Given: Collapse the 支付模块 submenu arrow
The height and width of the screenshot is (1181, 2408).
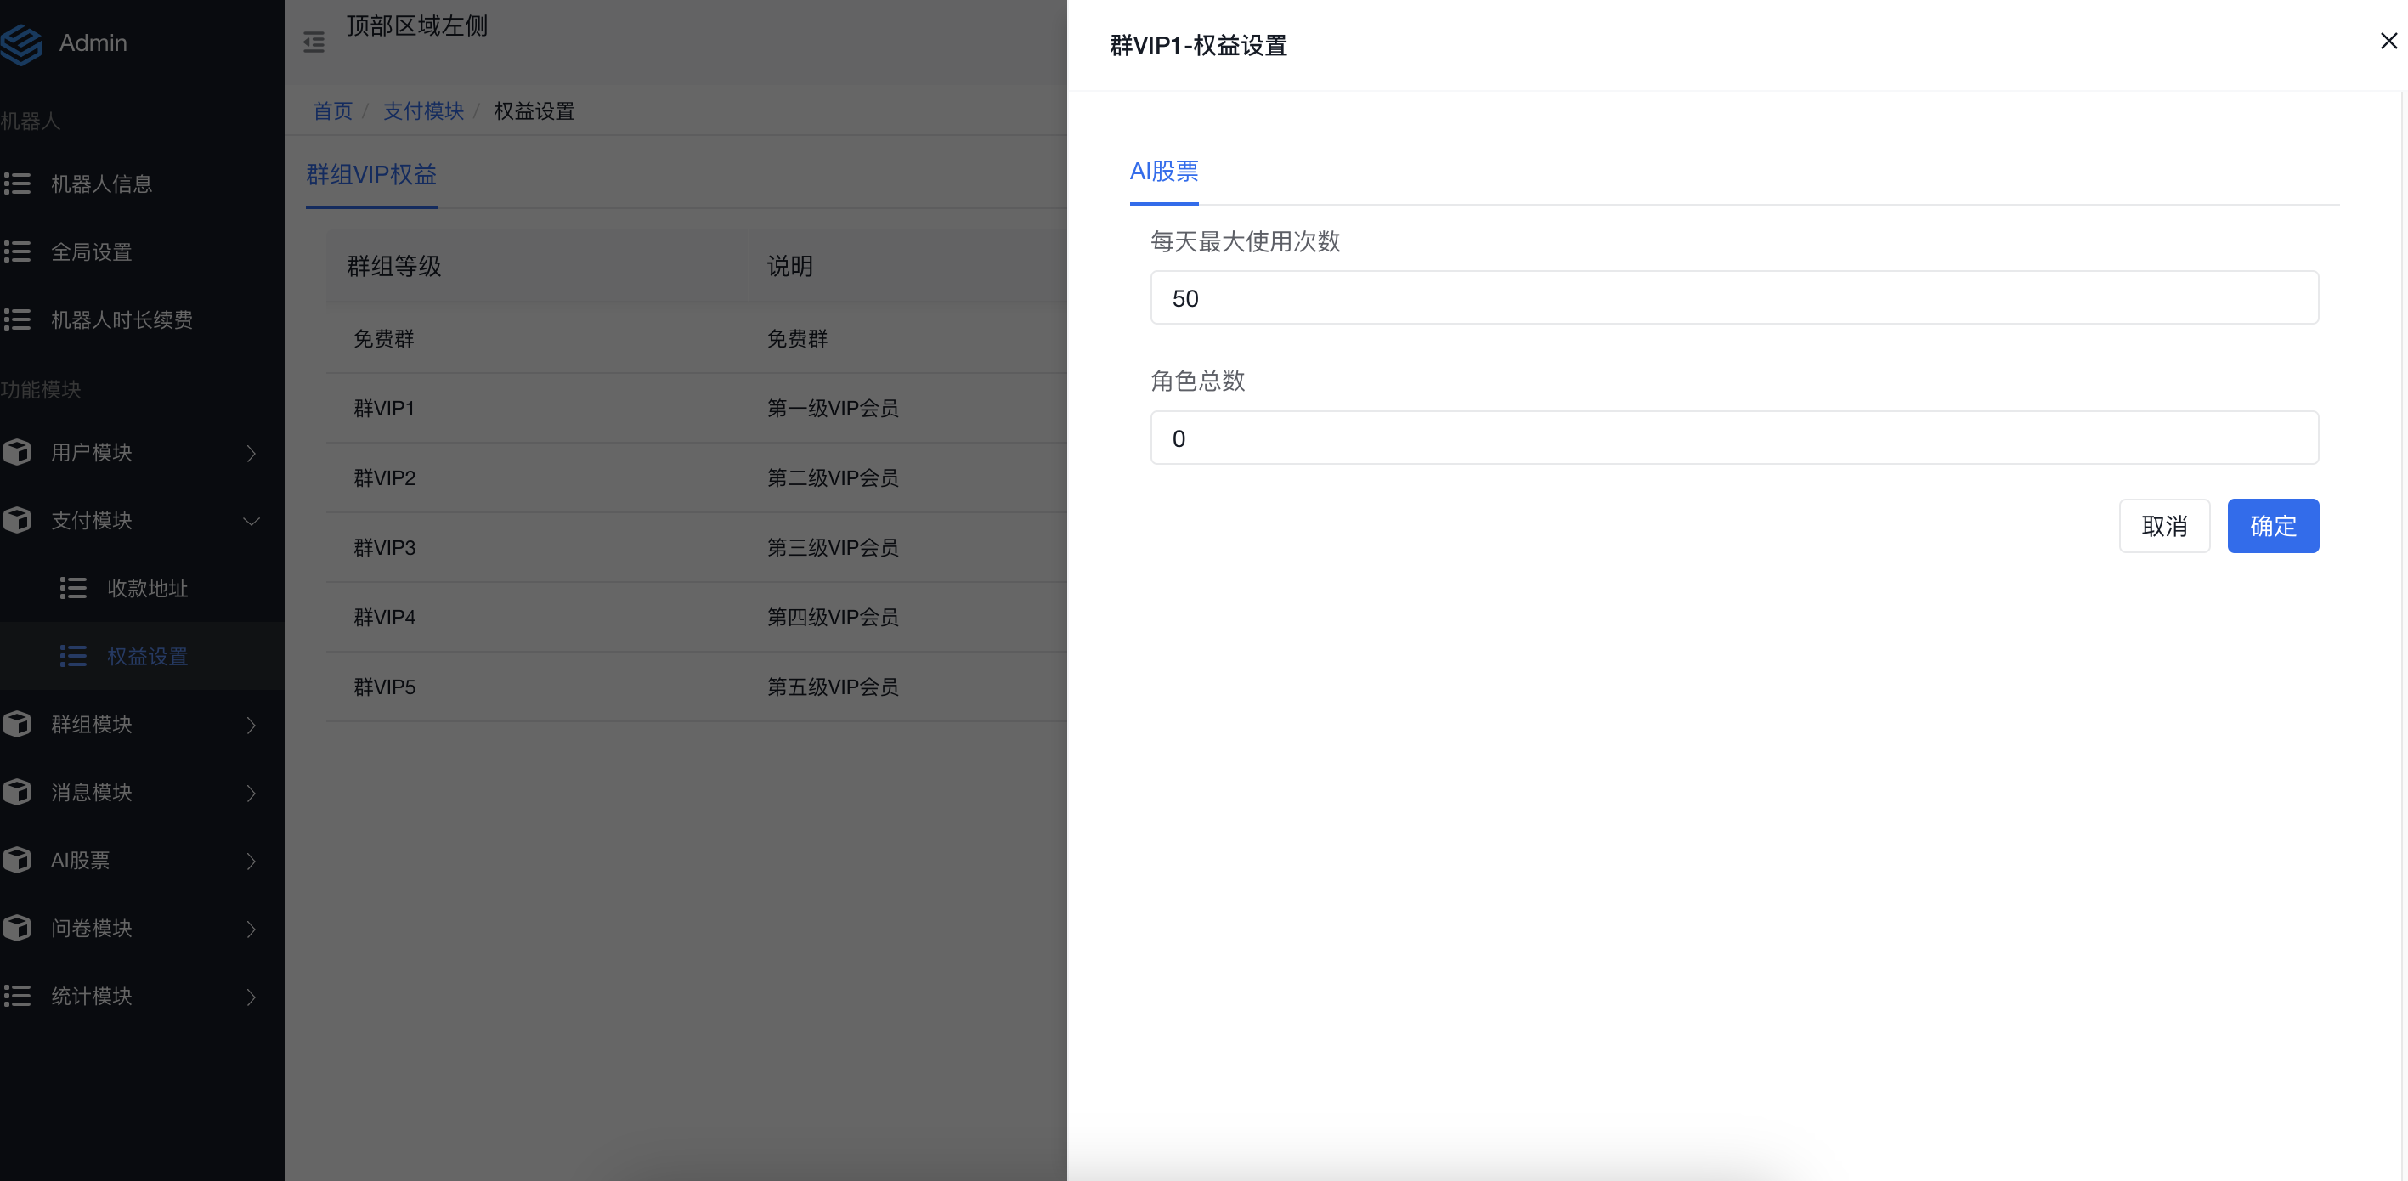Looking at the screenshot, I should (x=251, y=521).
